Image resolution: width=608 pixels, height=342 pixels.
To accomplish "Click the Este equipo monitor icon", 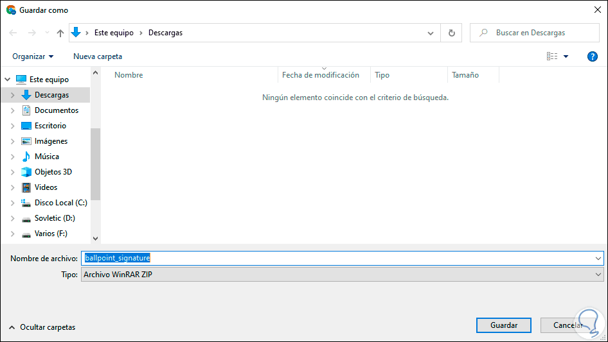I will point(21,80).
